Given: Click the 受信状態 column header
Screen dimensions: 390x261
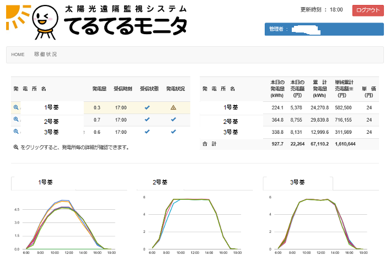Looking at the screenshot, I should coord(149,89).
